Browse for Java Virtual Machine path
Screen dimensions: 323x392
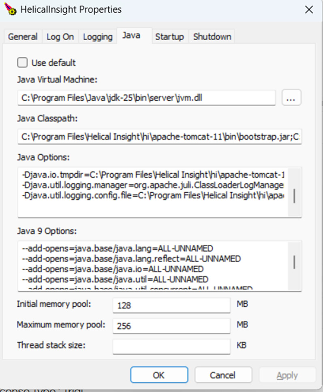pos(291,98)
